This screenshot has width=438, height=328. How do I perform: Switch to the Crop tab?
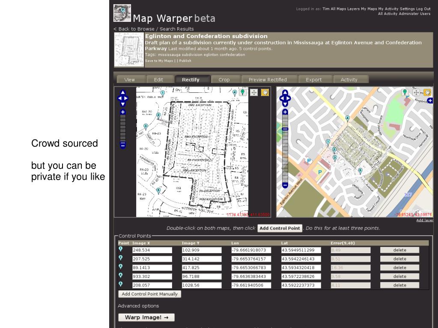pos(224,80)
